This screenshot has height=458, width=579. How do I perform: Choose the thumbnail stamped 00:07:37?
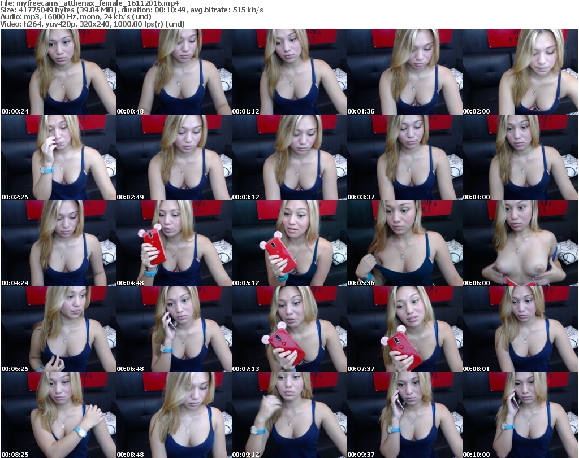tap(404, 329)
